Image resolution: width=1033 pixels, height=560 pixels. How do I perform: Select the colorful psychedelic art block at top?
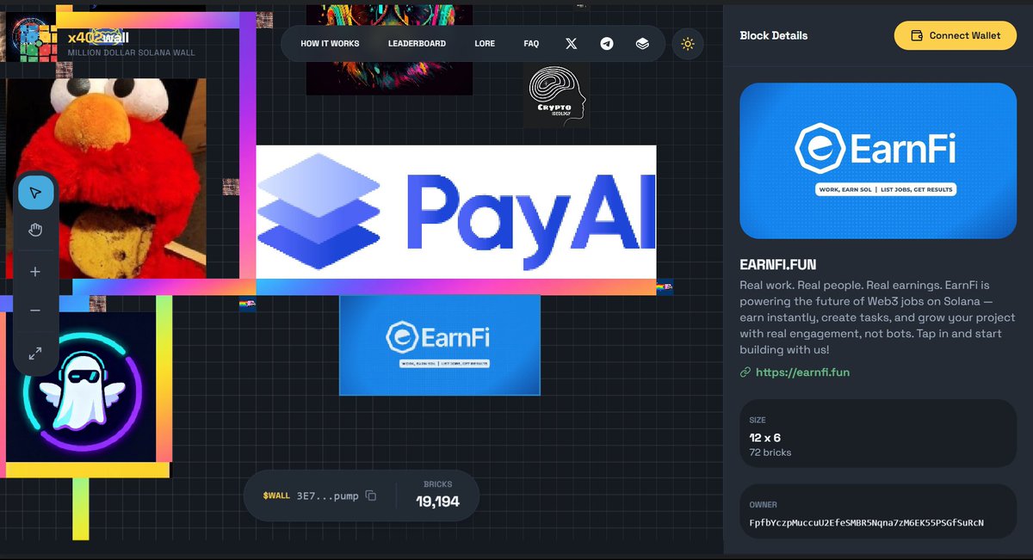pos(389,49)
